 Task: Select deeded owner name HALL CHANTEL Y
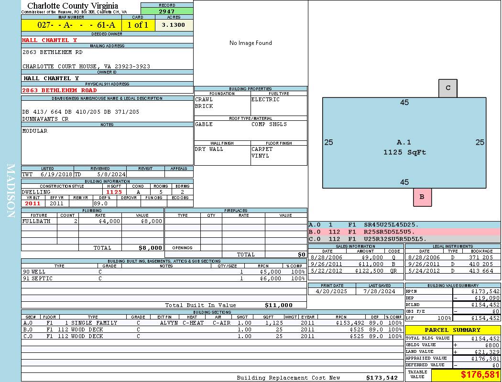coord(50,40)
